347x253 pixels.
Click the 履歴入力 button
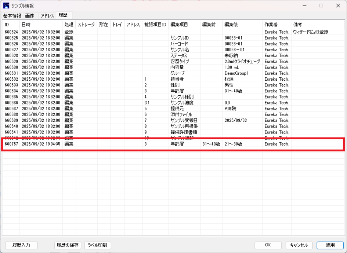coord(21,245)
